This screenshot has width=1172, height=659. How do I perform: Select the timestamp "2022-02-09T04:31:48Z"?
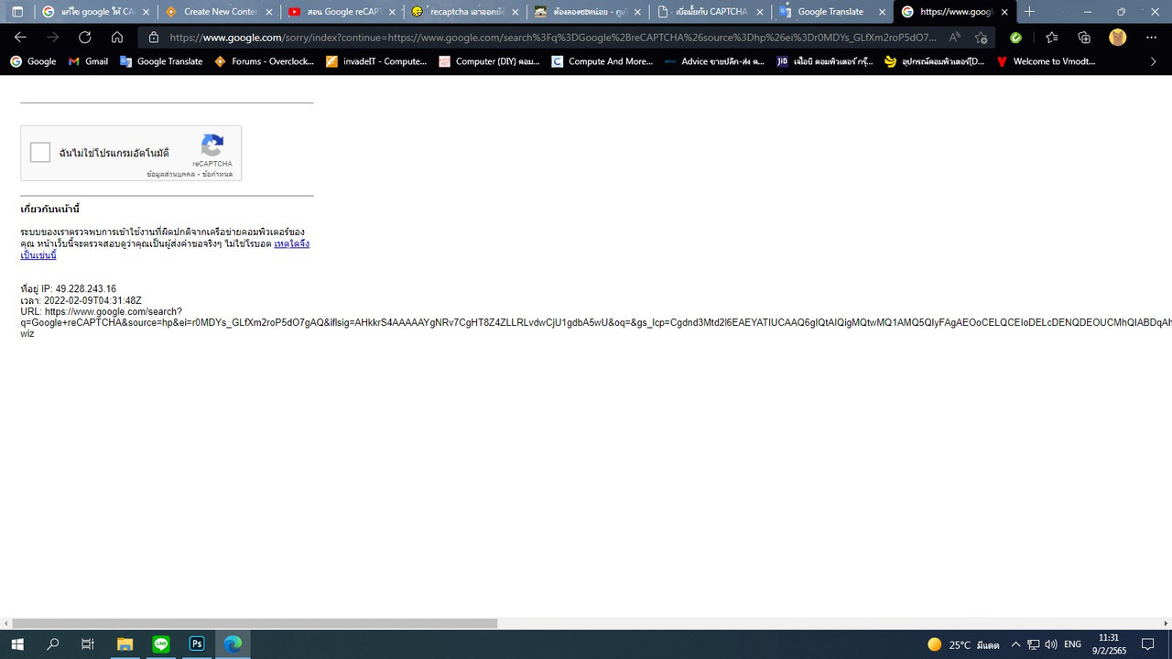(x=92, y=300)
